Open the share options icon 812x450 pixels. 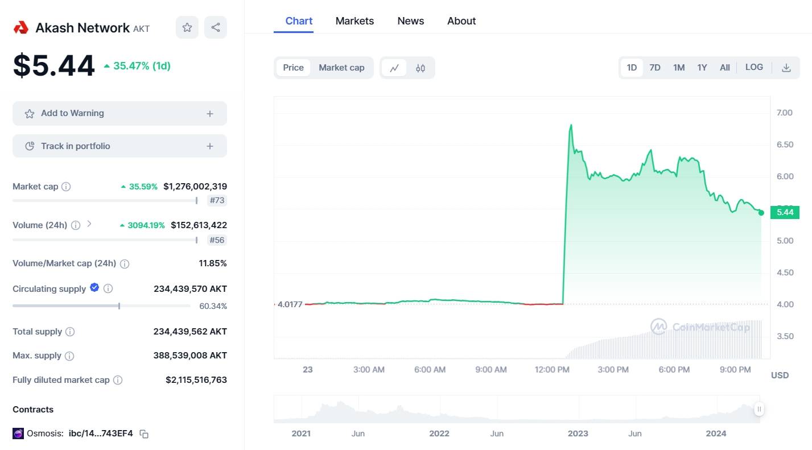(216, 27)
